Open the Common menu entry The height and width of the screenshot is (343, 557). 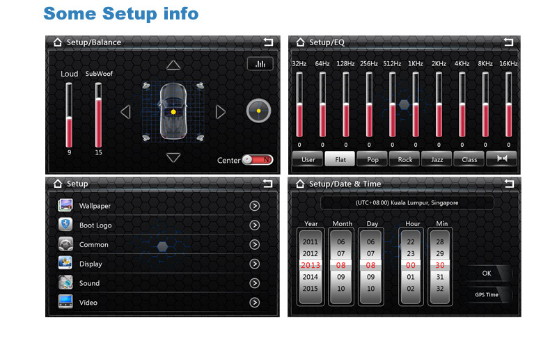point(94,245)
